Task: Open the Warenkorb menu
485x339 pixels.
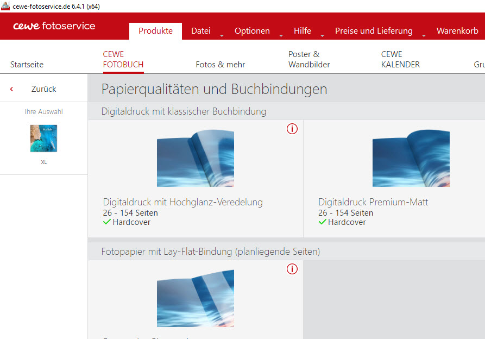Action: click(457, 31)
